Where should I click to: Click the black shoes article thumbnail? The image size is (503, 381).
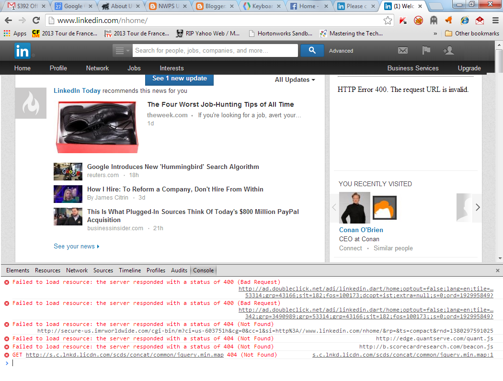pos(97,127)
